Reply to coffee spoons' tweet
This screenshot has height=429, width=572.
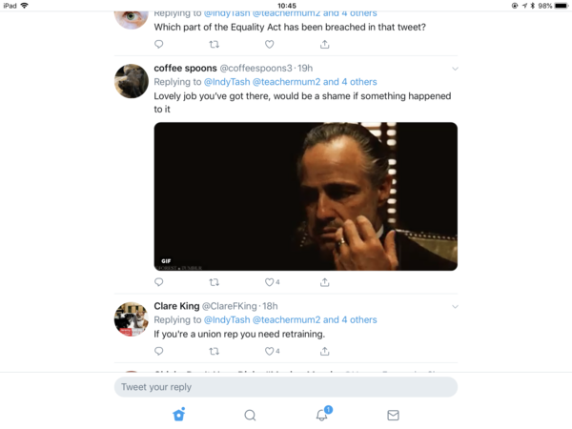(x=158, y=282)
